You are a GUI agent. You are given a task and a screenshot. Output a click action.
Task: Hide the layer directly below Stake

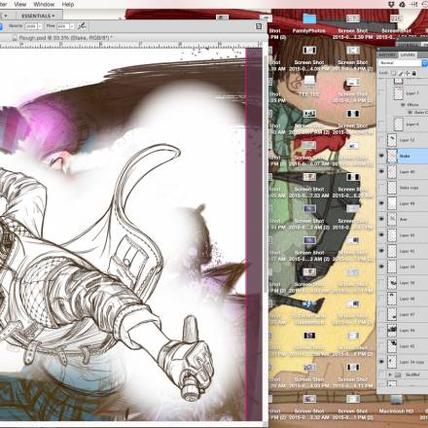coord(381,172)
